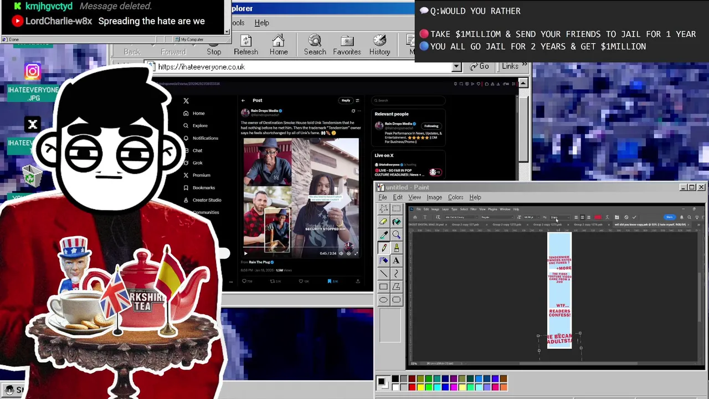The image size is (709, 399).
Task: Click the X logo desktop icon
Action: pos(33,125)
